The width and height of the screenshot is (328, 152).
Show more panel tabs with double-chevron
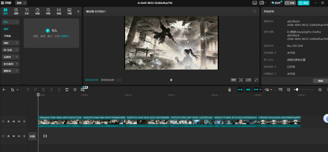pyautogui.click(x=78, y=12)
